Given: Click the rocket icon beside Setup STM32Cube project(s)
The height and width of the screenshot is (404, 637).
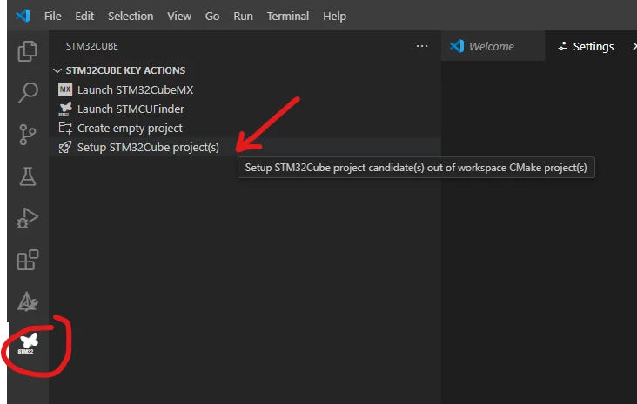Looking at the screenshot, I should [x=65, y=147].
